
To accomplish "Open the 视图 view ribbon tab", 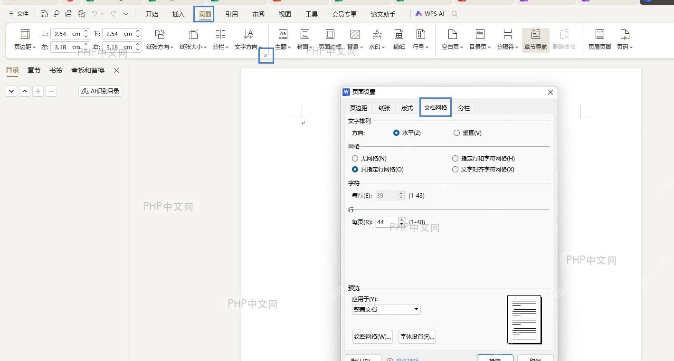I will (285, 14).
